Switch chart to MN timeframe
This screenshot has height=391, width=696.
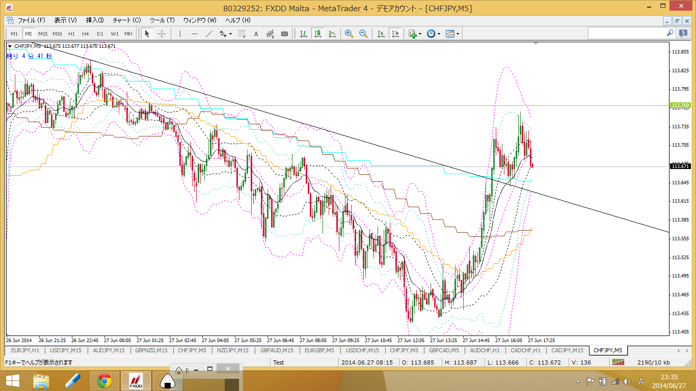point(128,34)
